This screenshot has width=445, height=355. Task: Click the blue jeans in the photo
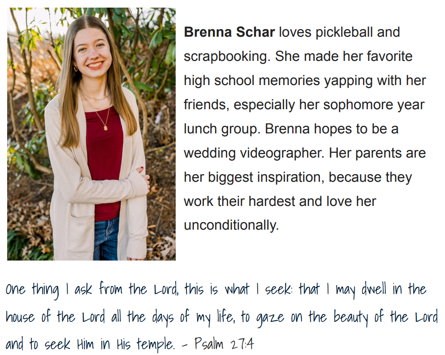[x=106, y=240]
